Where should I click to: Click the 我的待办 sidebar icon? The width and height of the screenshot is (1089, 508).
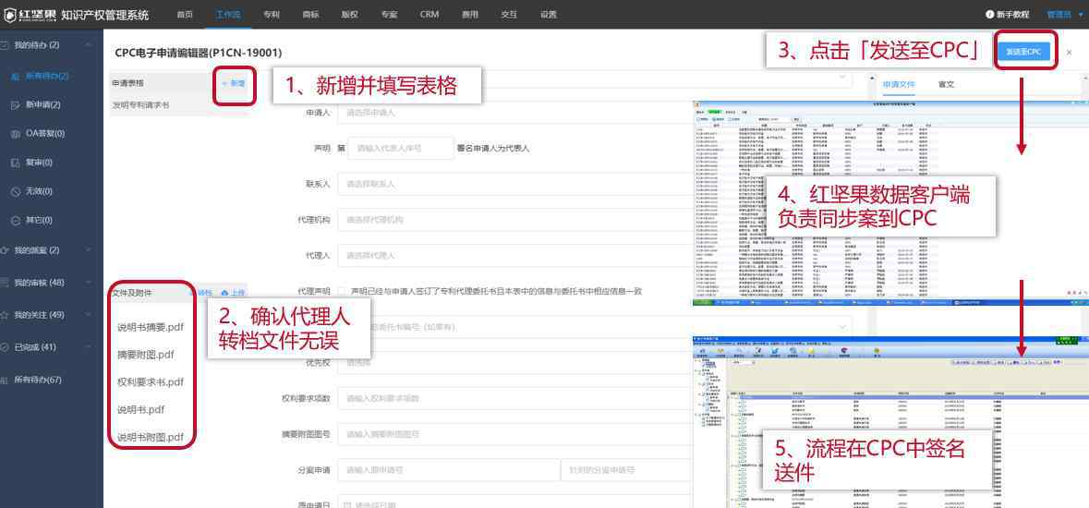(5, 45)
